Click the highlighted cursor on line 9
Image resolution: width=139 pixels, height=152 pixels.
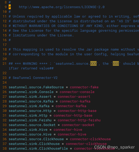pos(10,7)
